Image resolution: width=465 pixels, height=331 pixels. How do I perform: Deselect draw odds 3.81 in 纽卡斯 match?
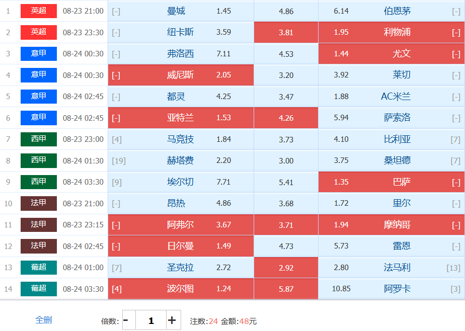click(x=286, y=32)
